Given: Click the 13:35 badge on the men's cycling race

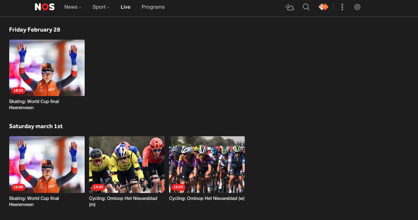Looking at the screenshot, I should [x=98, y=187].
